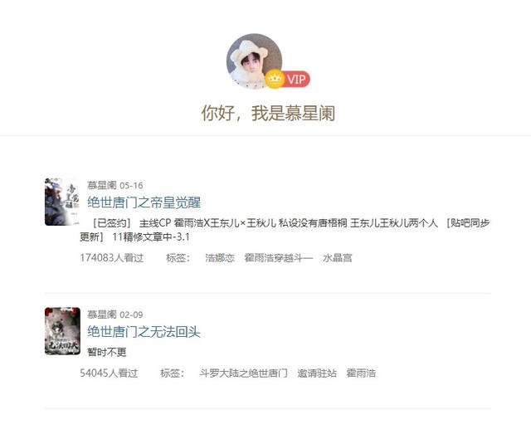Click the 174083人看过 view count
The image size is (531, 429).
pyautogui.click(x=112, y=258)
